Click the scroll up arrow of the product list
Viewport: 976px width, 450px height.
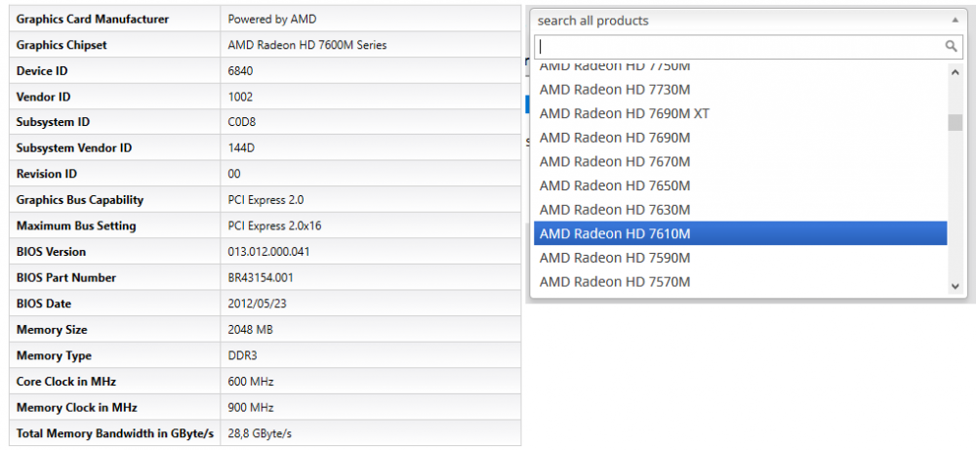coord(956,72)
